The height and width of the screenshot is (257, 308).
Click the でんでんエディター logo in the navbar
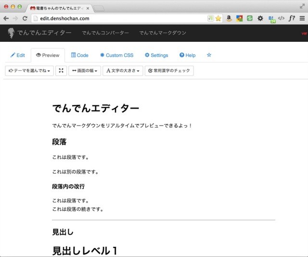tap(39, 33)
